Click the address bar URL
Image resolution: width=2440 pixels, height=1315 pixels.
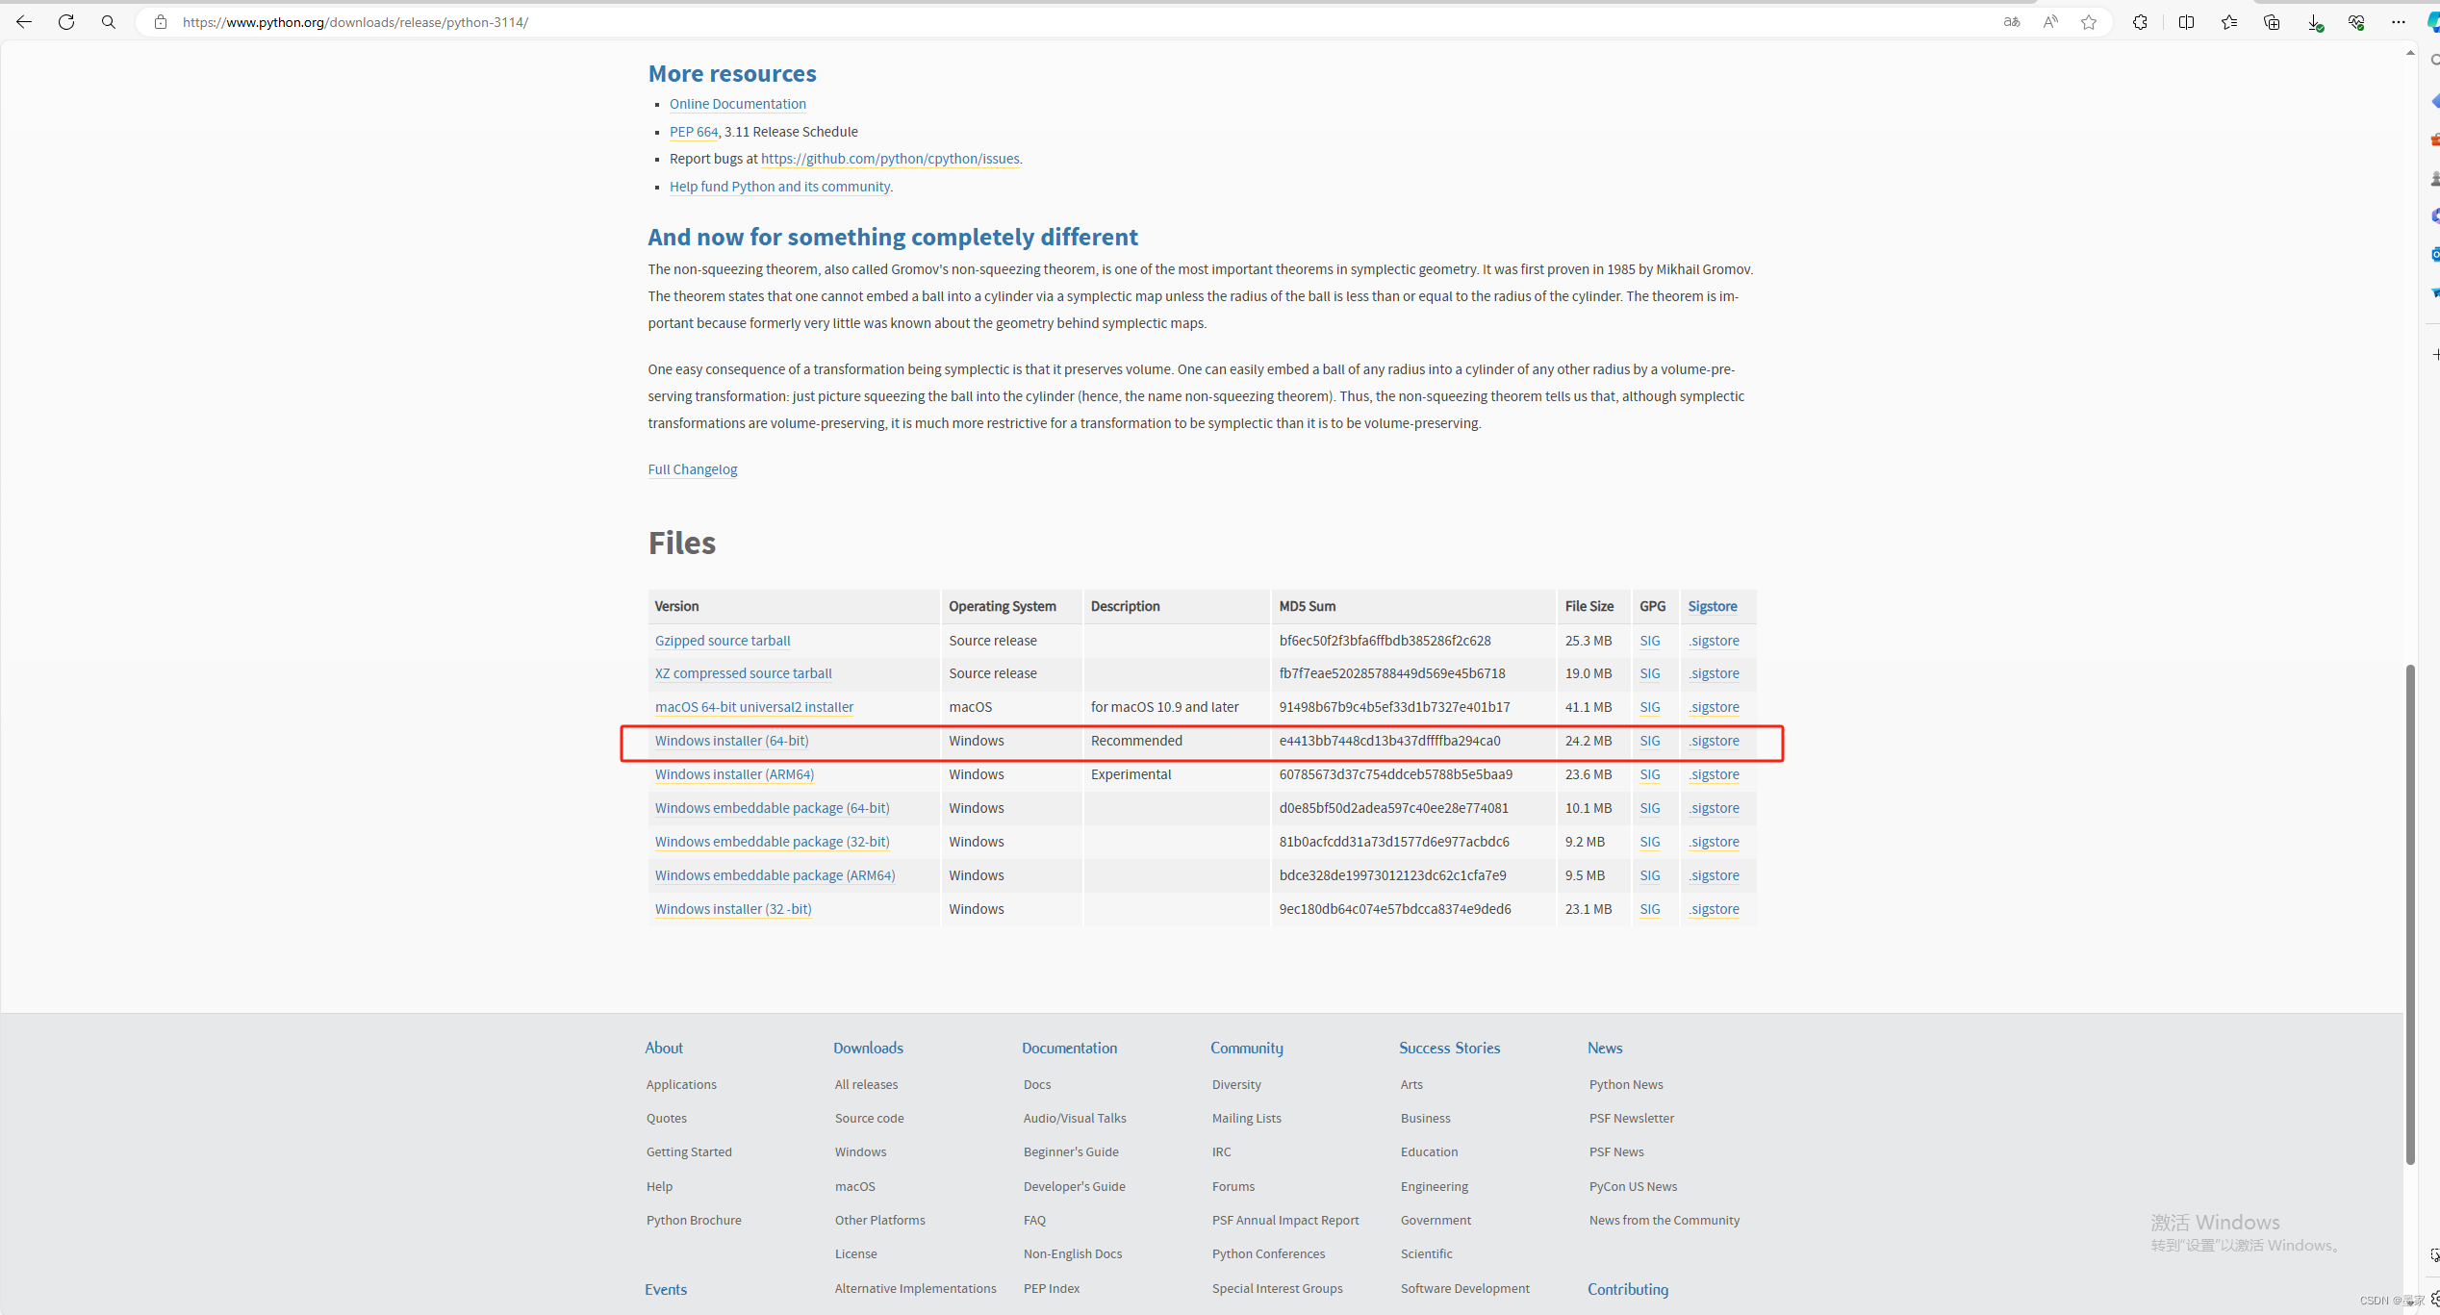coord(355,22)
